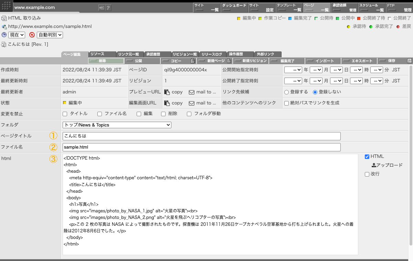This screenshot has height=261, width=413.
Task: Check タイトル under 変更を禁止
Action: 65,114
